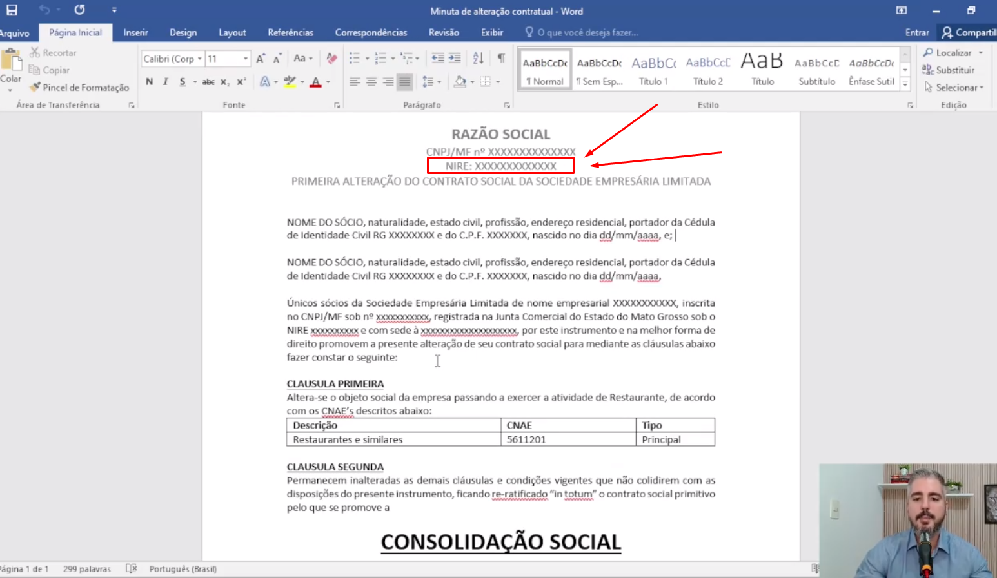
Task: Click the Compartilhar button
Action: coord(969,32)
